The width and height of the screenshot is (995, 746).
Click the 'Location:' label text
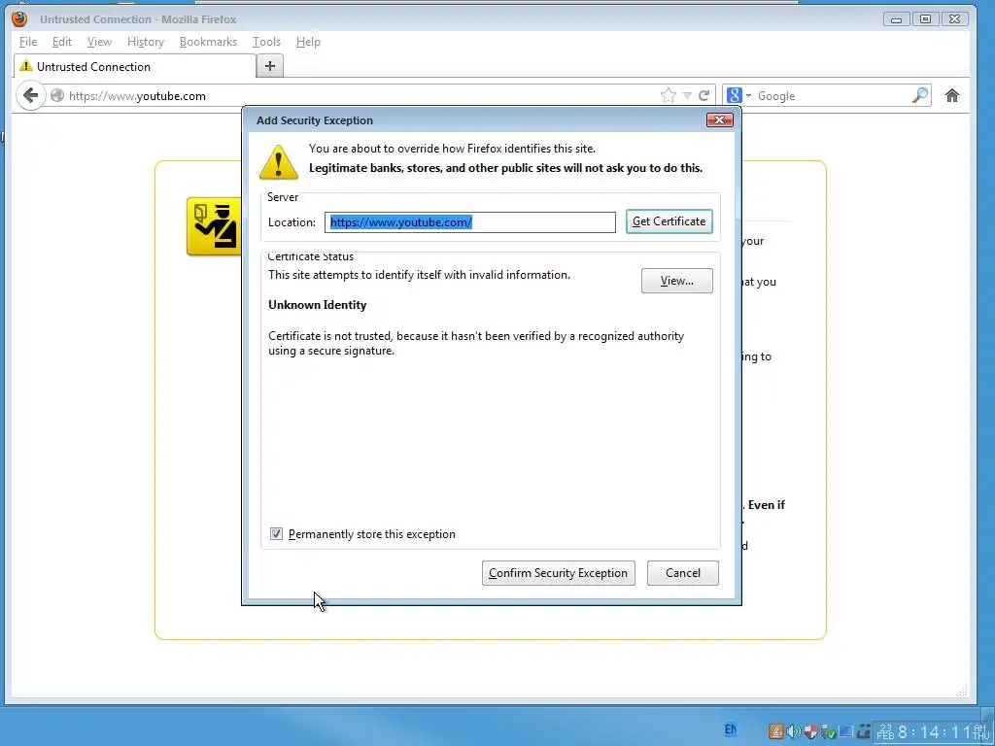click(292, 222)
